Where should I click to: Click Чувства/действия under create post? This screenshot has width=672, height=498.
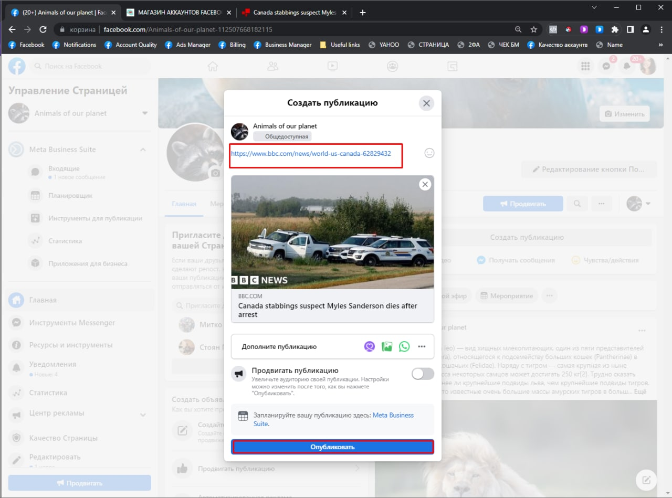coord(605,260)
